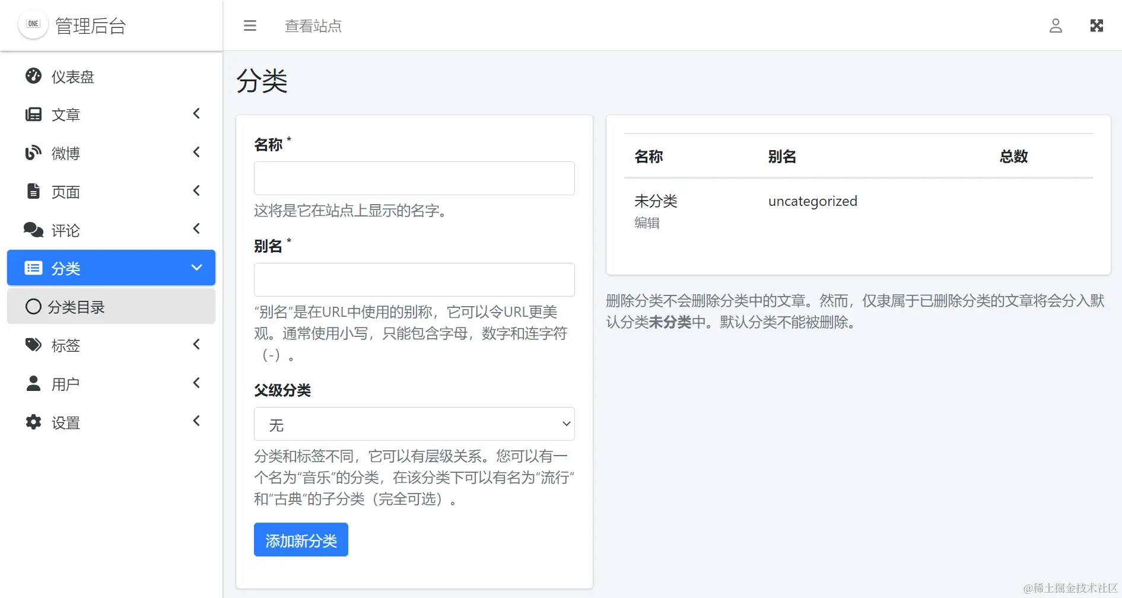Screen dimensions: 1122x598
Task: Expand the 设置 menu chevron
Action: coord(196,421)
